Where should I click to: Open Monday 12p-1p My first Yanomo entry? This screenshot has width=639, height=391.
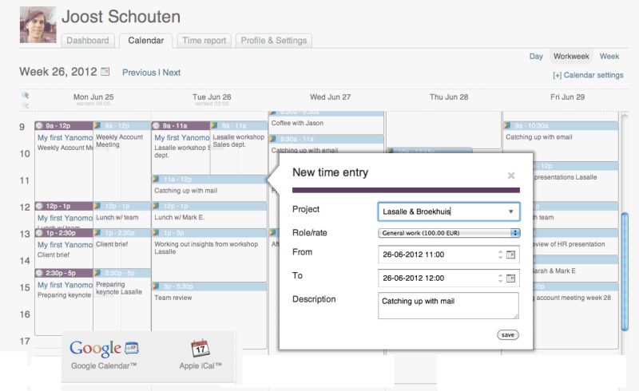(64, 215)
